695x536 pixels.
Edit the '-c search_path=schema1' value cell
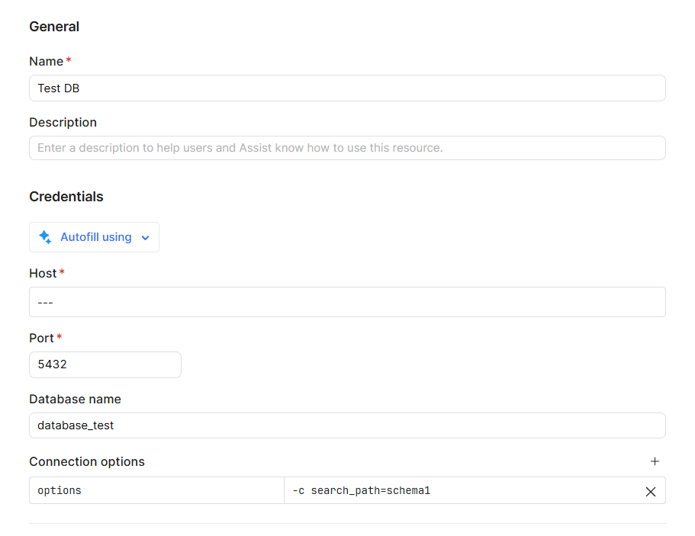click(x=458, y=491)
